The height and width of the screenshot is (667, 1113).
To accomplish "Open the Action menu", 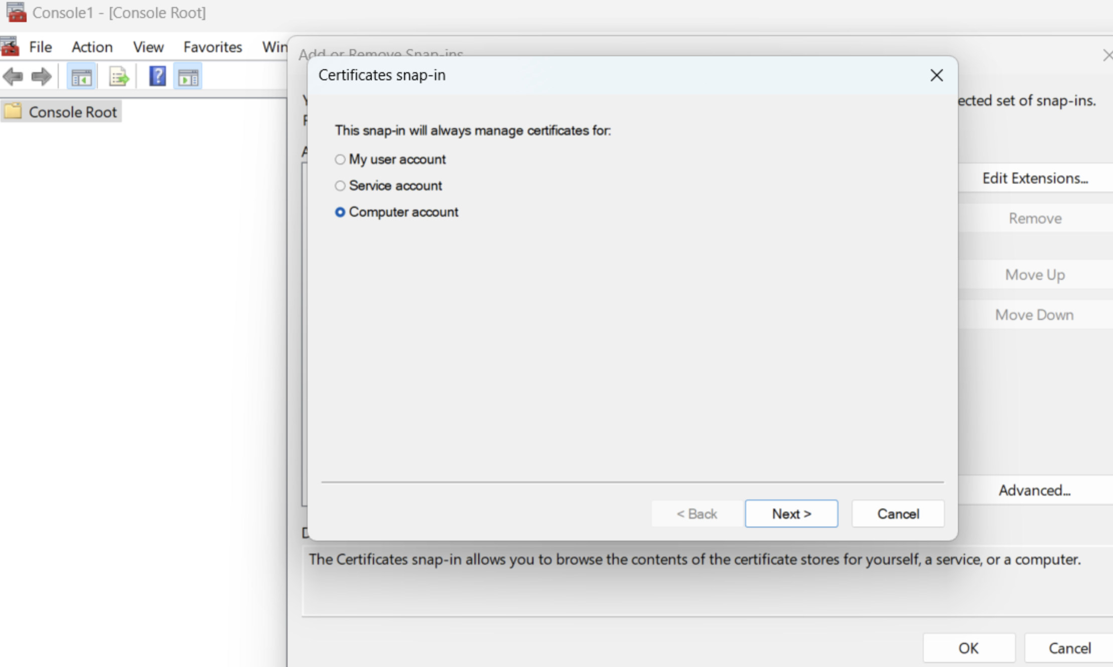I will pyautogui.click(x=92, y=47).
